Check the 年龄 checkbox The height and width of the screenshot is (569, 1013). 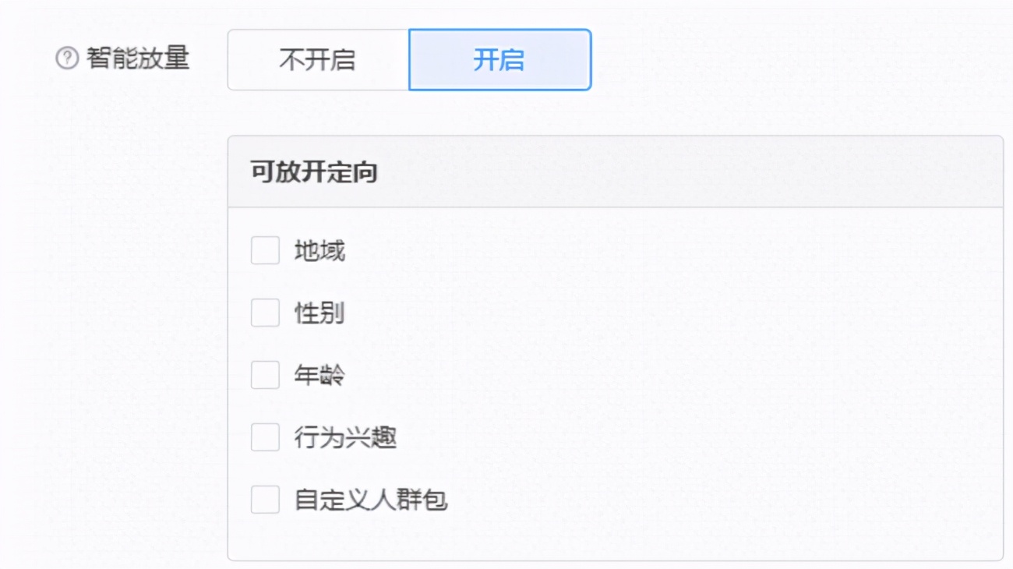tap(264, 374)
